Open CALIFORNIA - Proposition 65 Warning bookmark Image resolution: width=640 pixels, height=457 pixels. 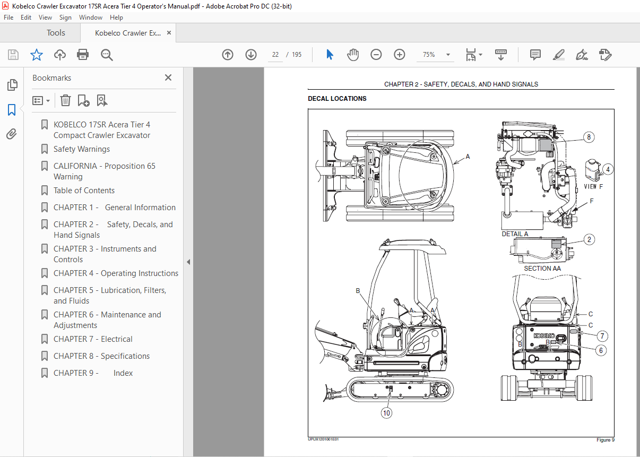[x=105, y=171]
